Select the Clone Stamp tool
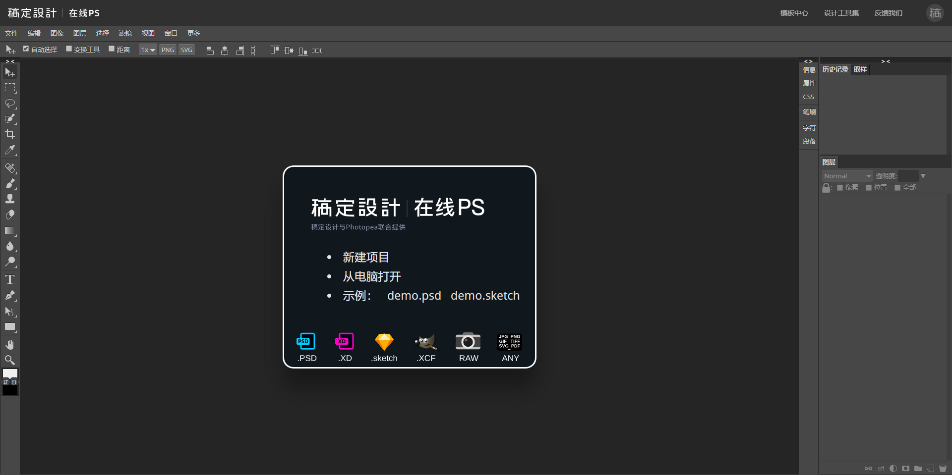This screenshot has height=475, width=952. (10, 199)
